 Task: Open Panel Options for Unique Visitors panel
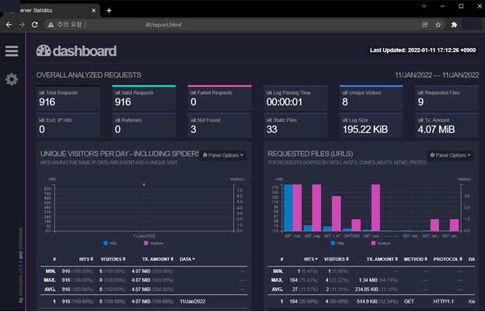click(x=224, y=155)
